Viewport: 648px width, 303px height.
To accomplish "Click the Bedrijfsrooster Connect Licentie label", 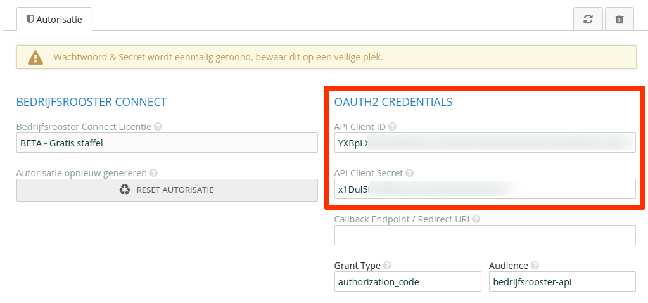I will 84,127.
